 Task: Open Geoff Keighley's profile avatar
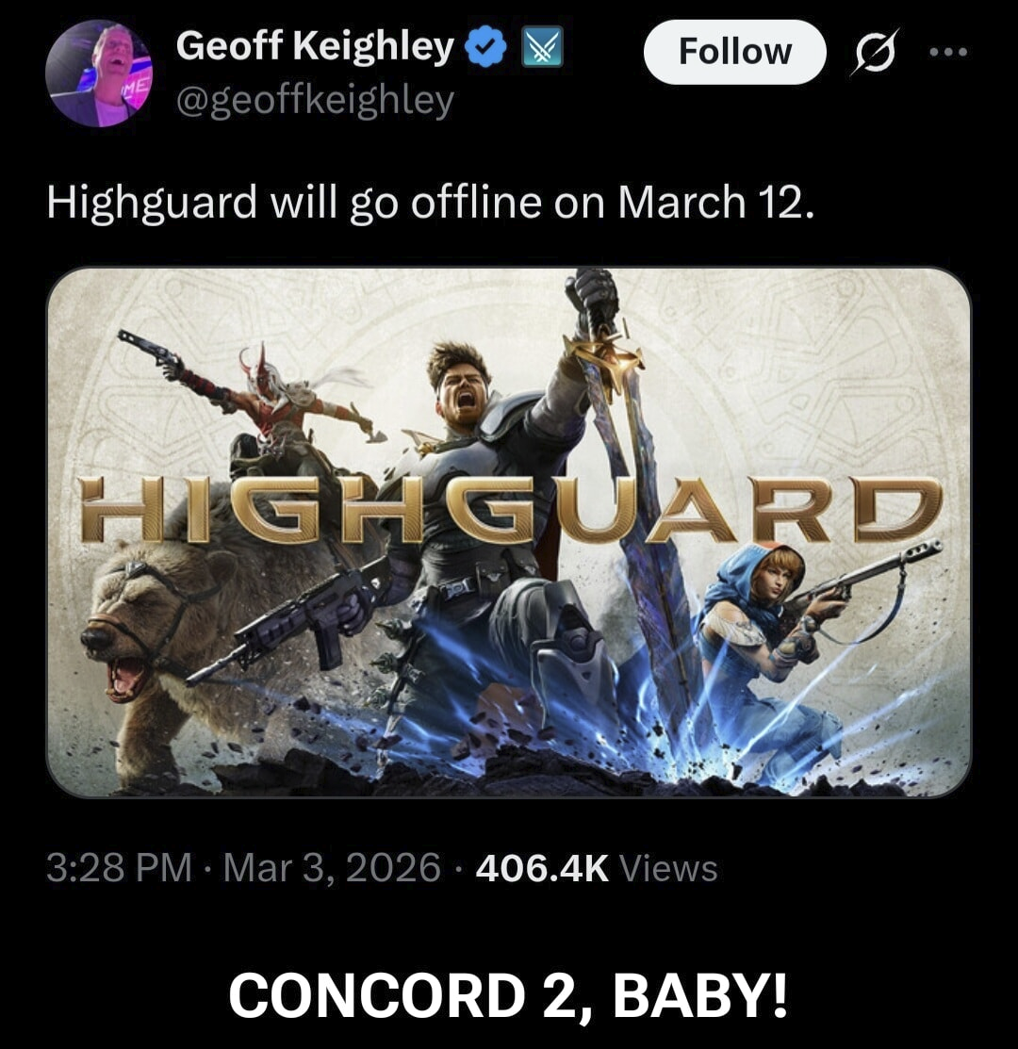coord(99,74)
